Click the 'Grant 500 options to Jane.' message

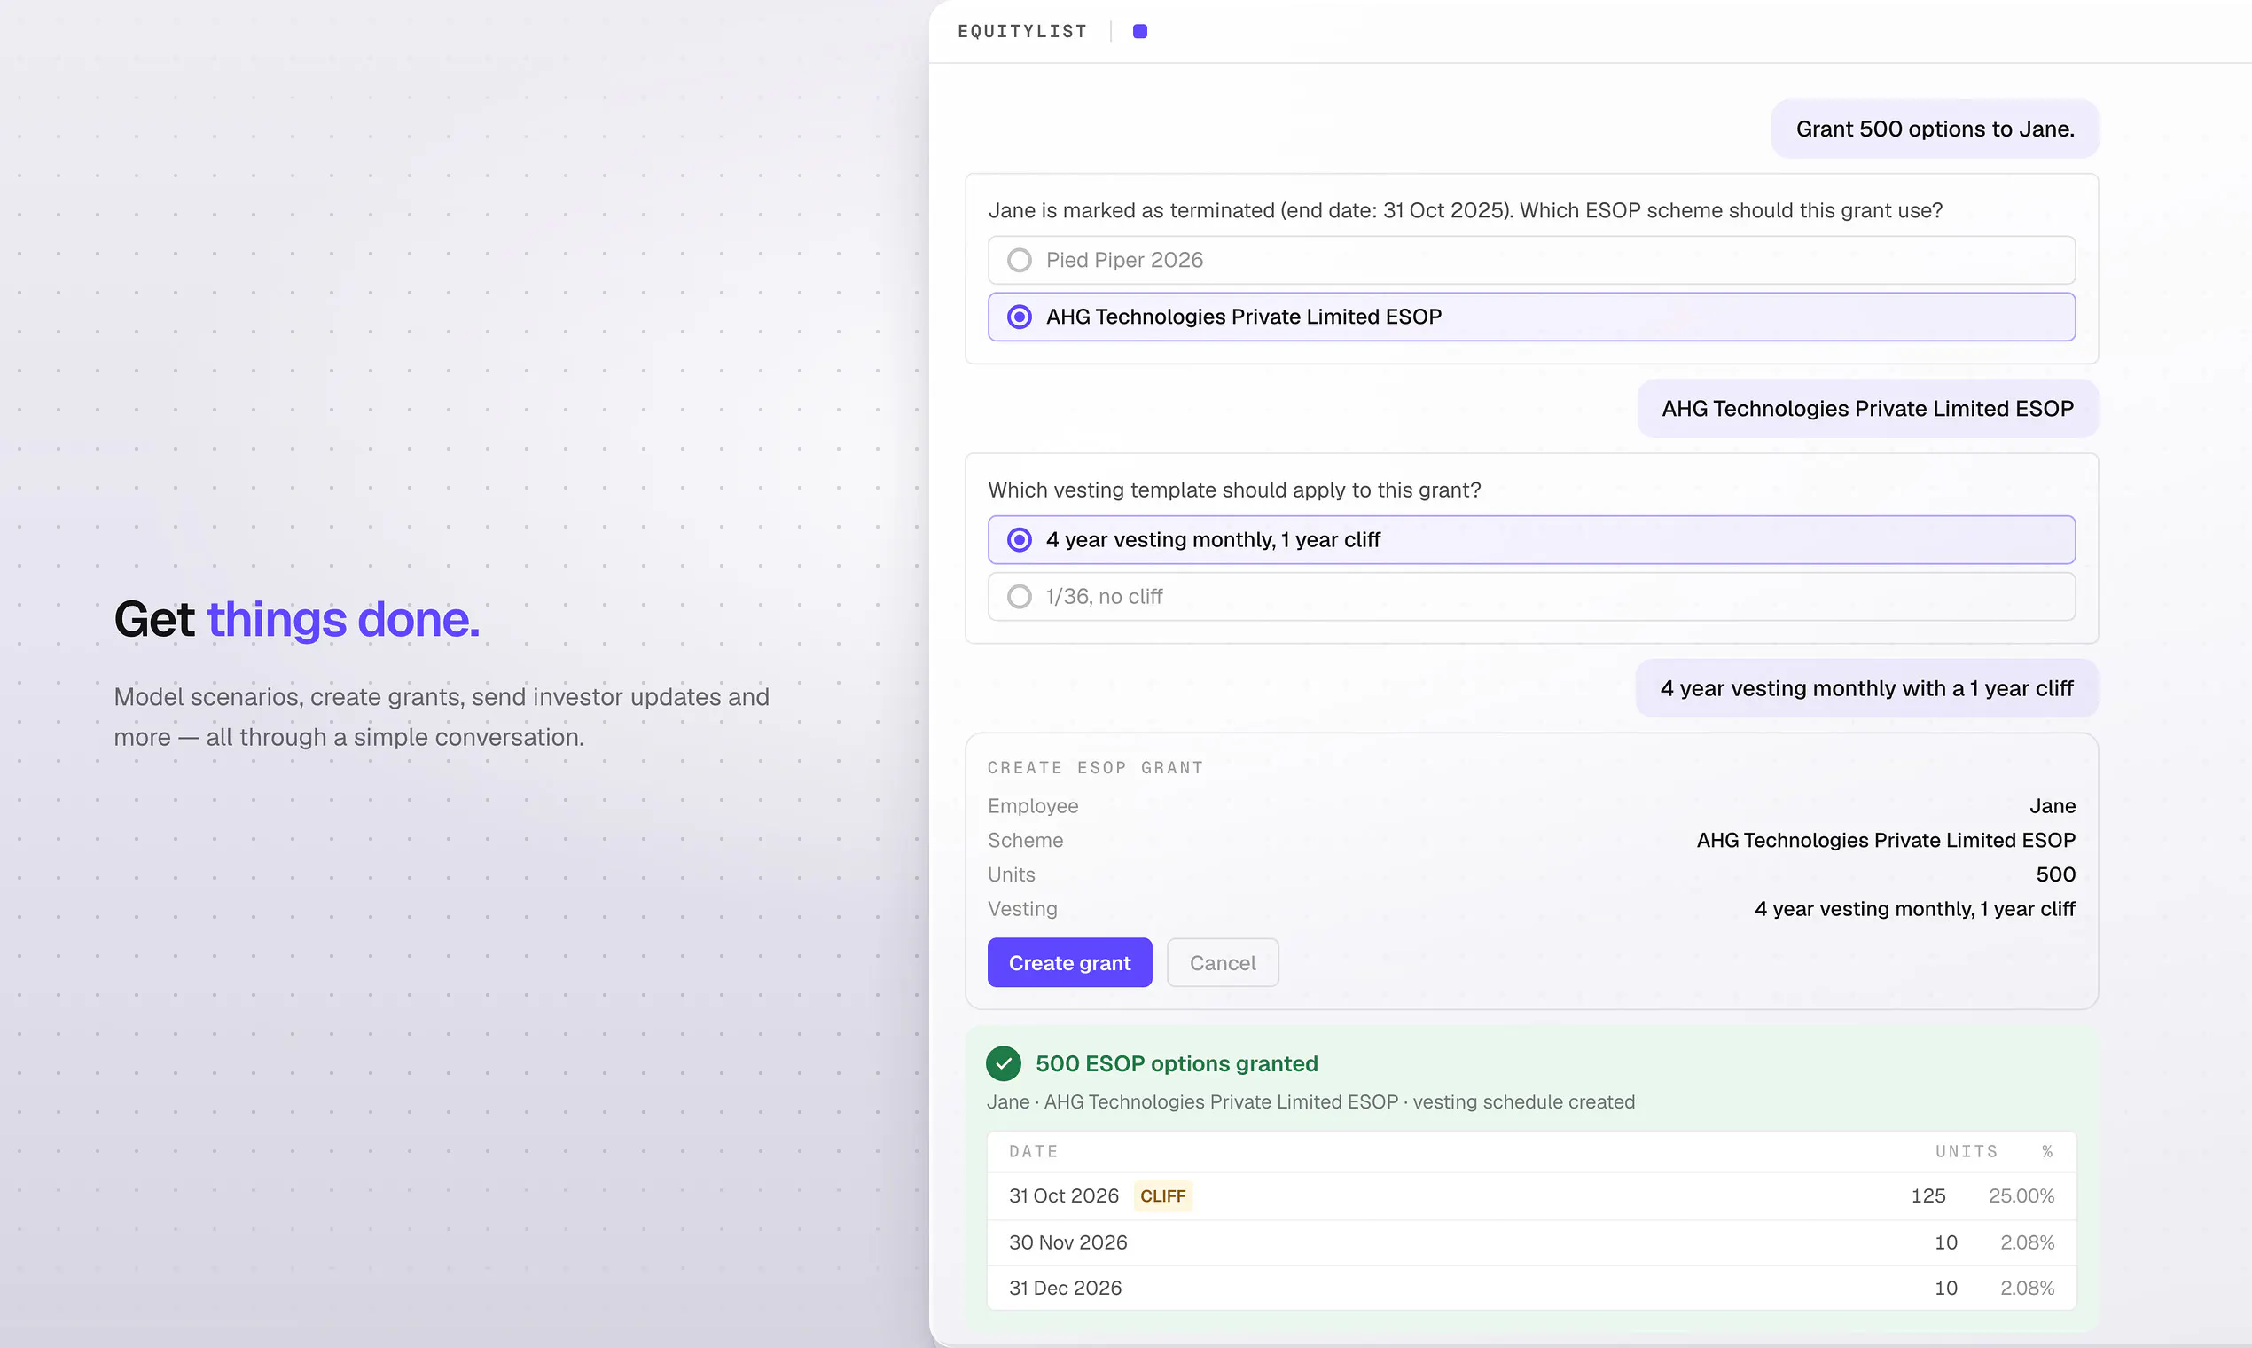(x=1935, y=129)
